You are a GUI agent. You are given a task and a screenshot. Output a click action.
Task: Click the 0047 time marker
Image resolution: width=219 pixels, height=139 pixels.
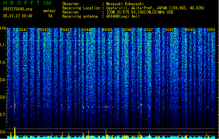click(x=149, y=30)
